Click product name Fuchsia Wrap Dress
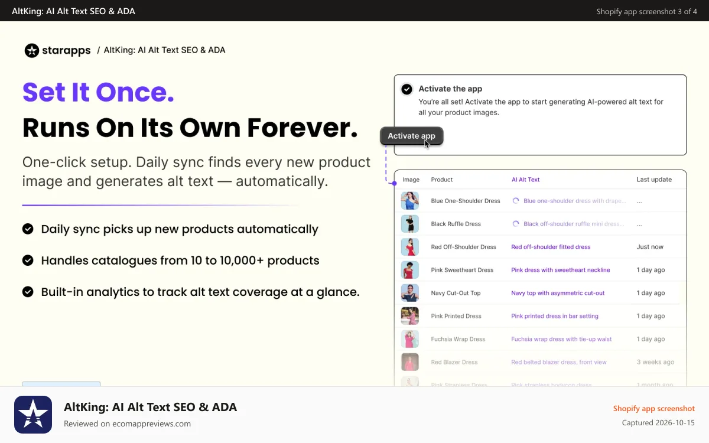This screenshot has width=709, height=443. (x=458, y=339)
